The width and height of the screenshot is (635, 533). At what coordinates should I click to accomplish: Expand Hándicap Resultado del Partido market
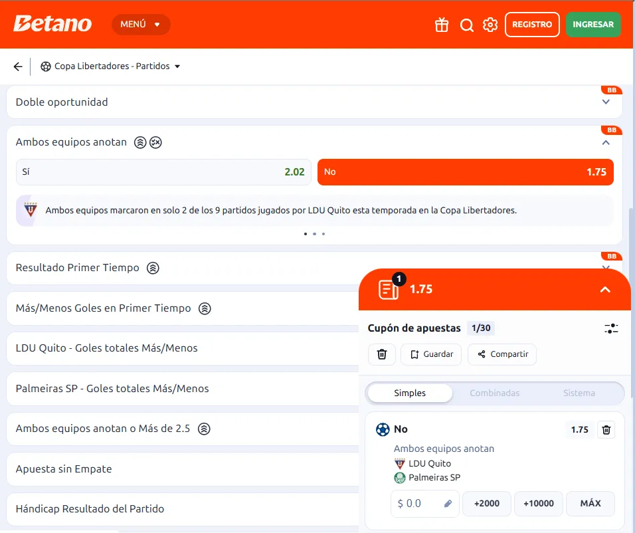pyautogui.click(x=182, y=509)
